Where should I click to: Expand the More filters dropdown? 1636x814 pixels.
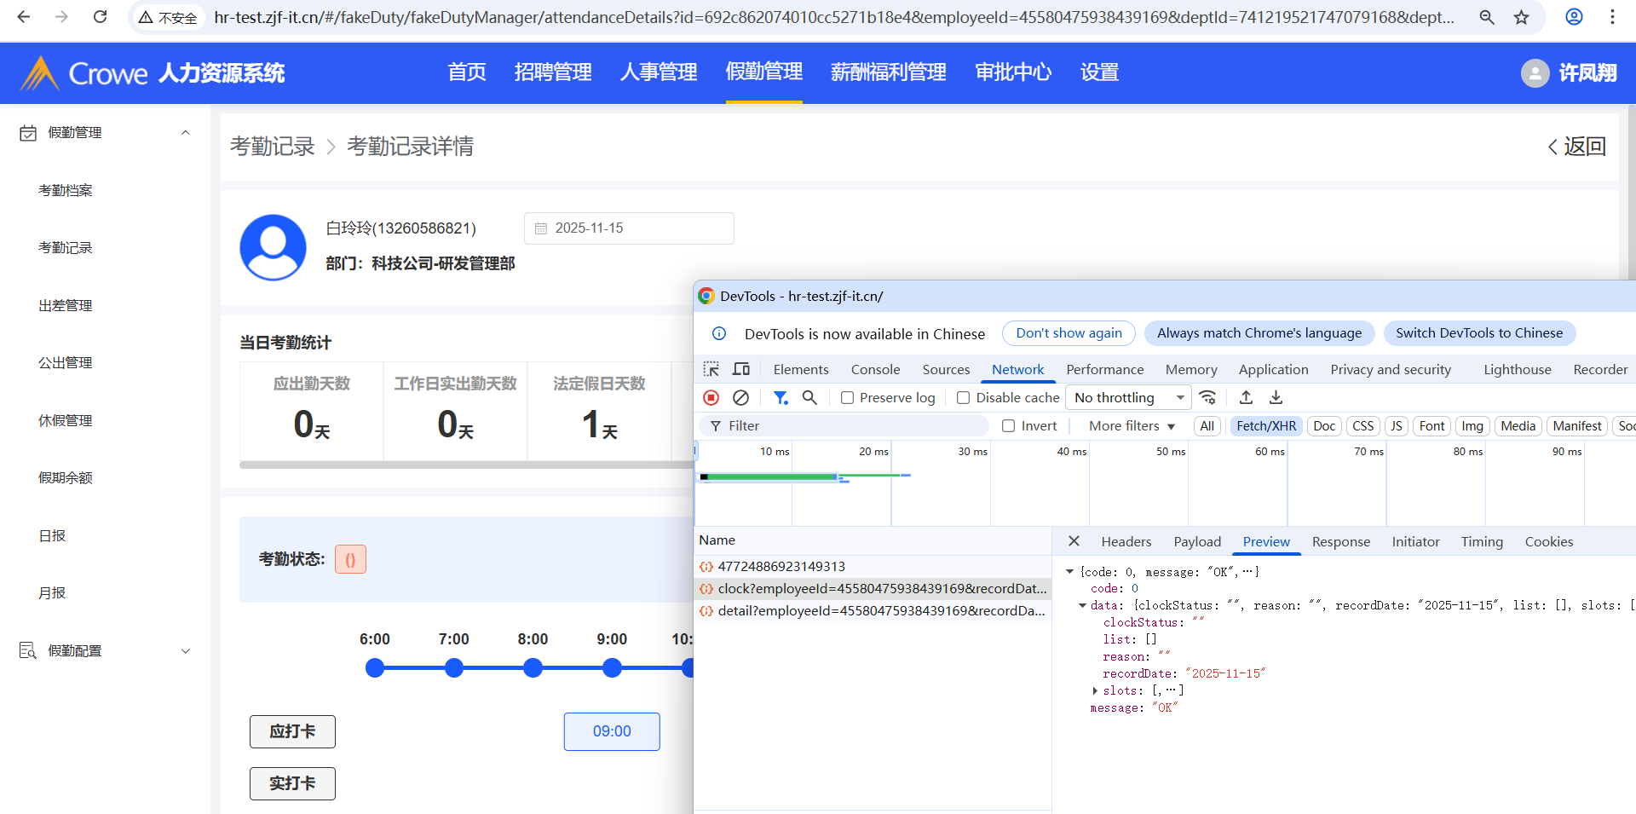click(1132, 426)
